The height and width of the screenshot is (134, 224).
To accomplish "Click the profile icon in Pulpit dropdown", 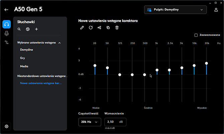I will (149, 10).
